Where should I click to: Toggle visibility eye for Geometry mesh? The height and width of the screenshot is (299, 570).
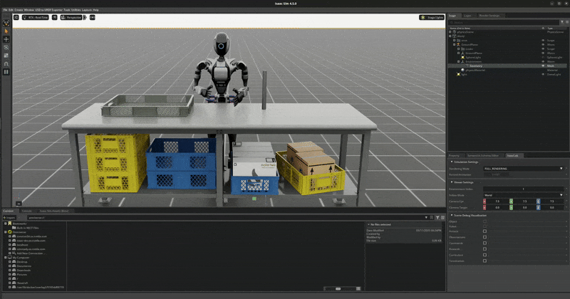(543, 65)
